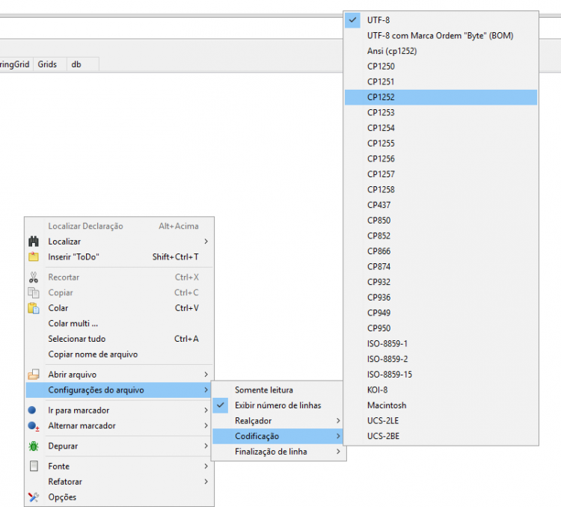Choose CP1257 encoding
The image size is (561, 507).
click(x=441, y=174)
